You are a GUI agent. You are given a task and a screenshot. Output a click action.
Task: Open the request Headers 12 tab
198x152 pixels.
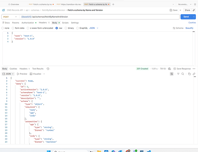tap(44, 22)
